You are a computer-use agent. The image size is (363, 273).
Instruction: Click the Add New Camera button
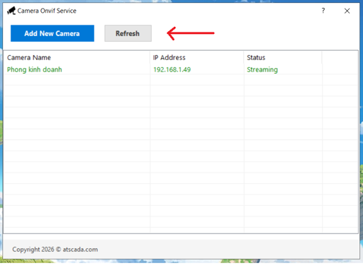click(x=52, y=33)
